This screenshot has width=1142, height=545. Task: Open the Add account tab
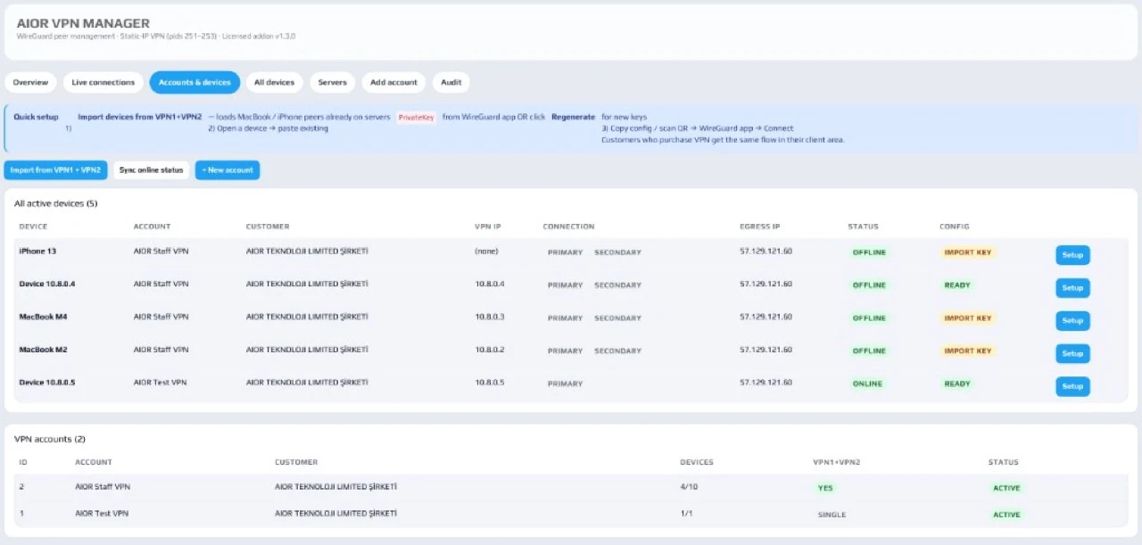point(393,82)
